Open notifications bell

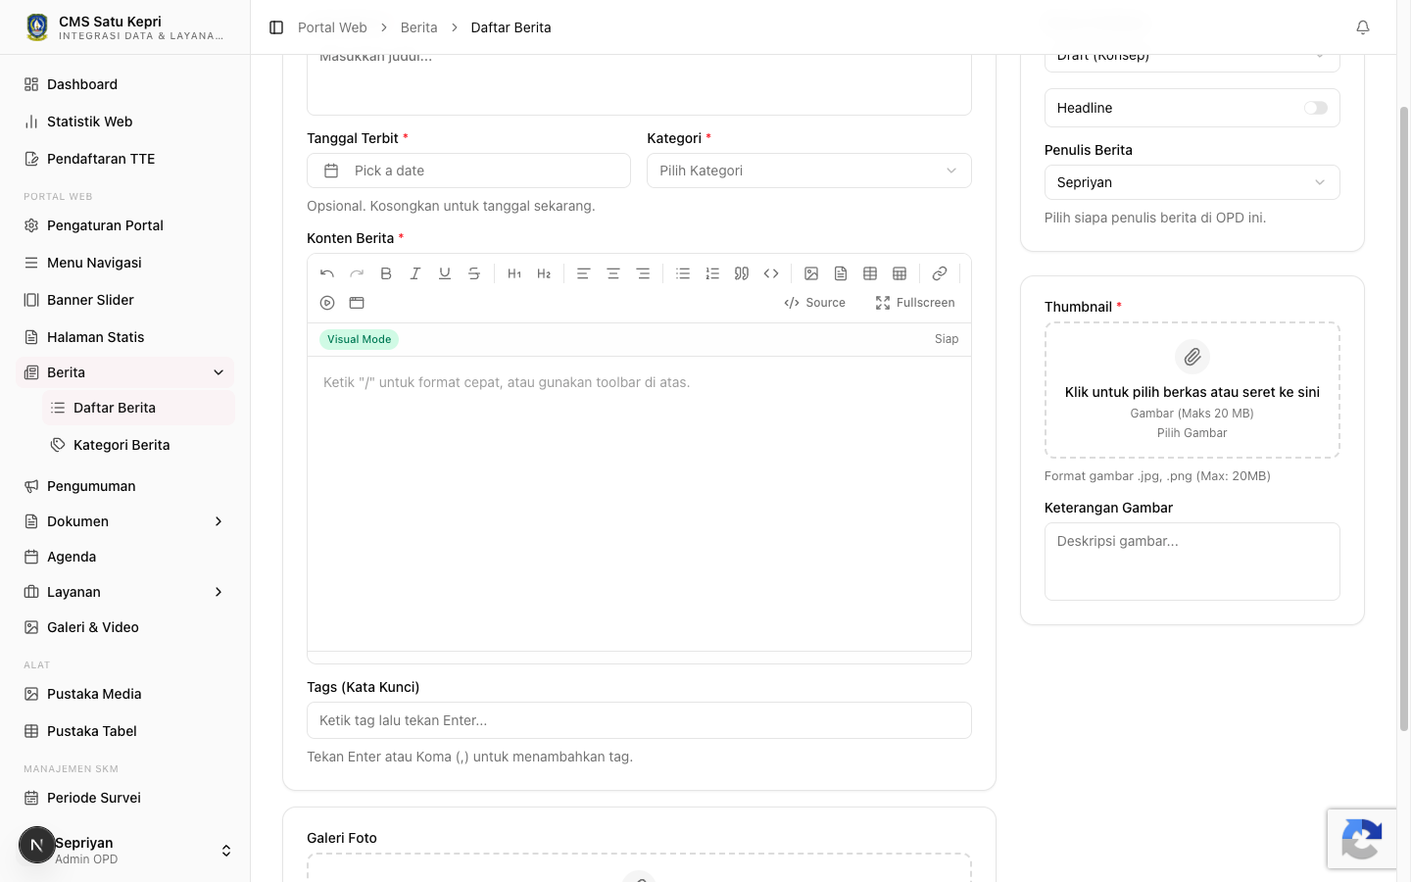point(1363,27)
